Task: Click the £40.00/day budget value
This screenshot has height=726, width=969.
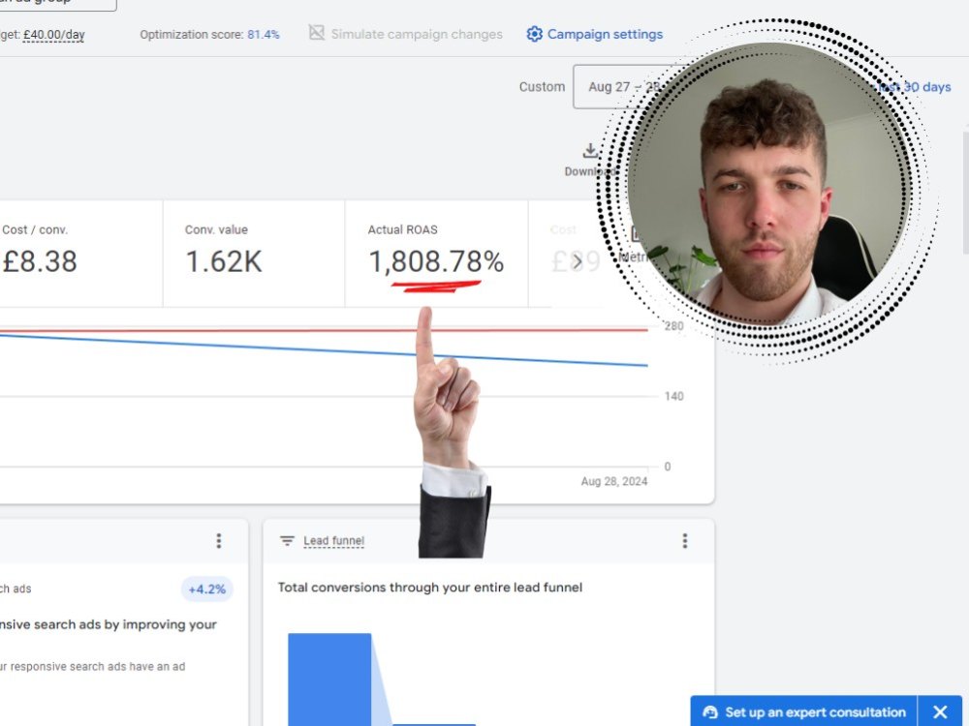Action: [53, 35]
